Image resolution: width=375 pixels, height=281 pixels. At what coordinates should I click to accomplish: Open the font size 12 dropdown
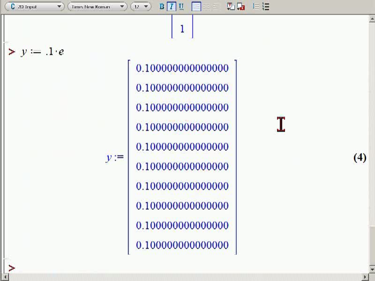141,7
